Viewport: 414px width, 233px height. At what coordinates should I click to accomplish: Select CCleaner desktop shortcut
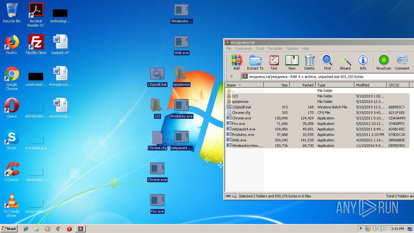click(x=12, y=172)
